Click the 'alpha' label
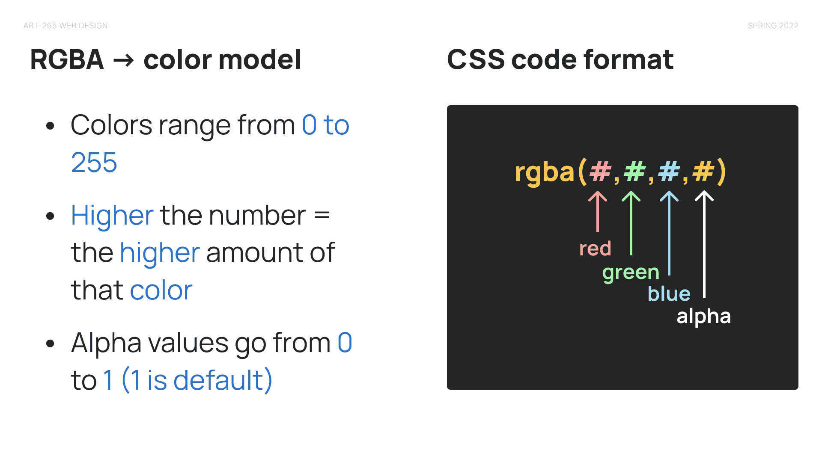Image resolution: width=822 pixels, height=462 pixels. (x=703, y=317)
